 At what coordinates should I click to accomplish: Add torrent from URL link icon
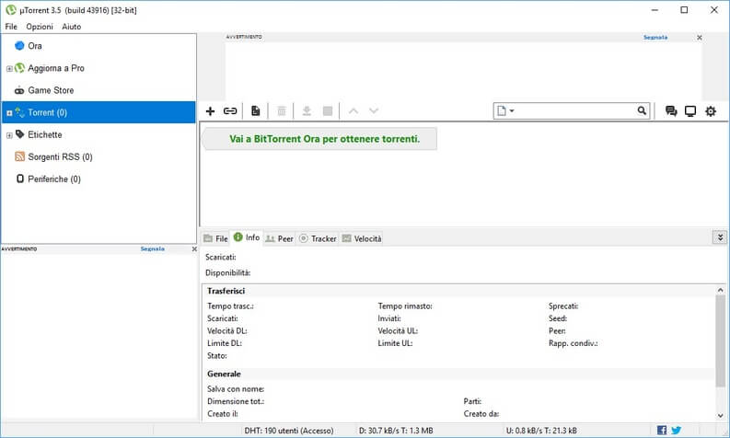click(230, 110)
